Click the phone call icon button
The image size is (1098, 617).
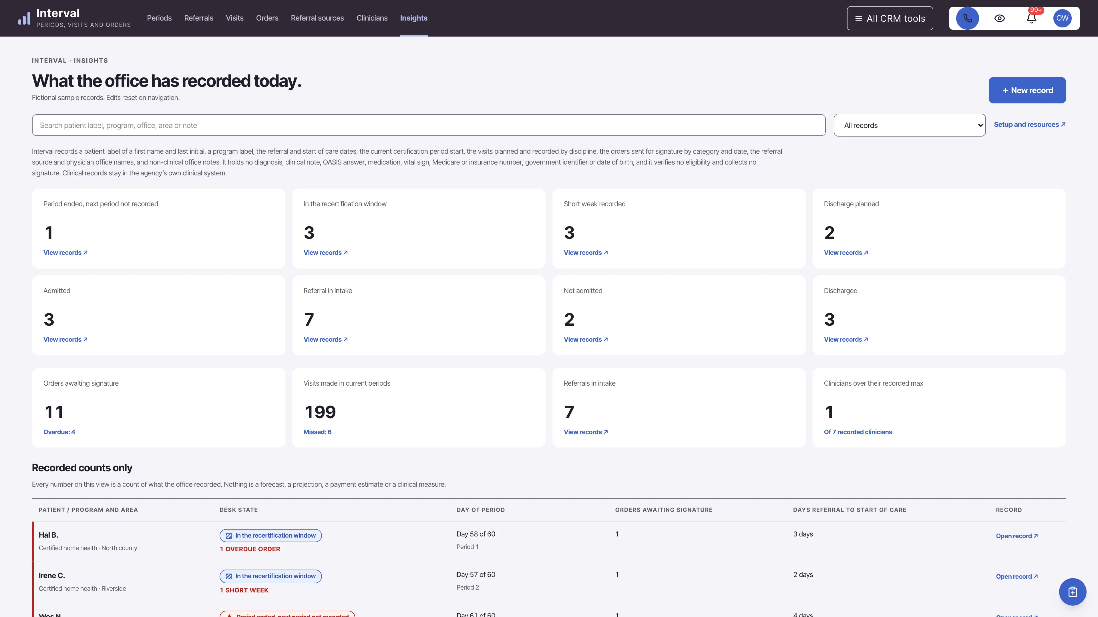967,18
